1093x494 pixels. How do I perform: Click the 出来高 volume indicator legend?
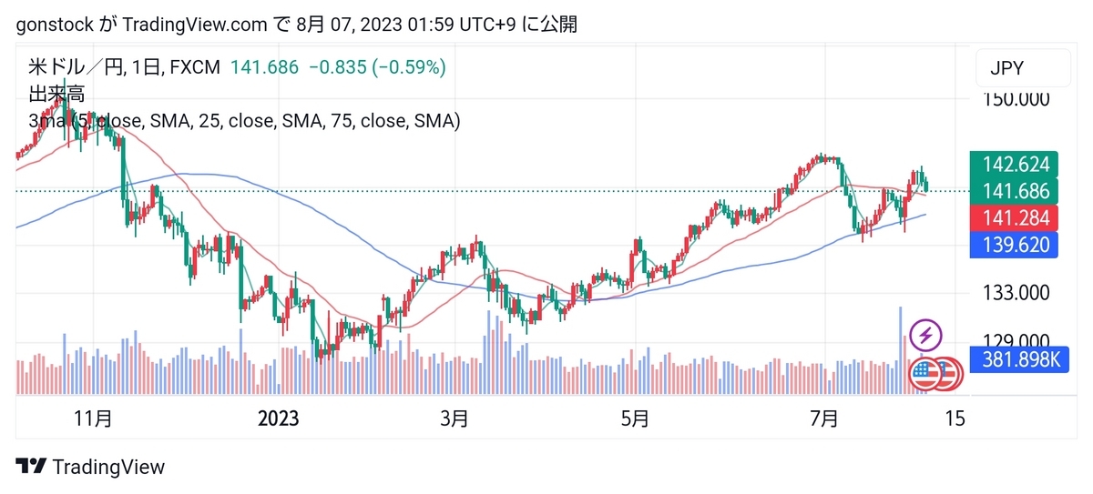click(x=56, y=94)
